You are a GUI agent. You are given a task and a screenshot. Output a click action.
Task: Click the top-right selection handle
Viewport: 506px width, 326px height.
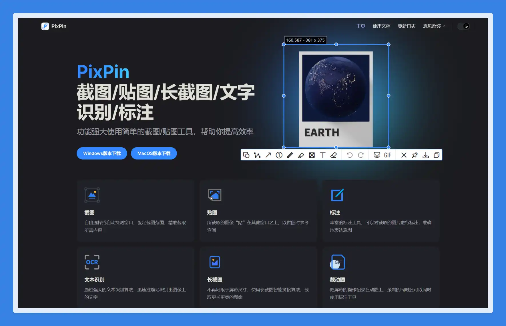point(389,44)
